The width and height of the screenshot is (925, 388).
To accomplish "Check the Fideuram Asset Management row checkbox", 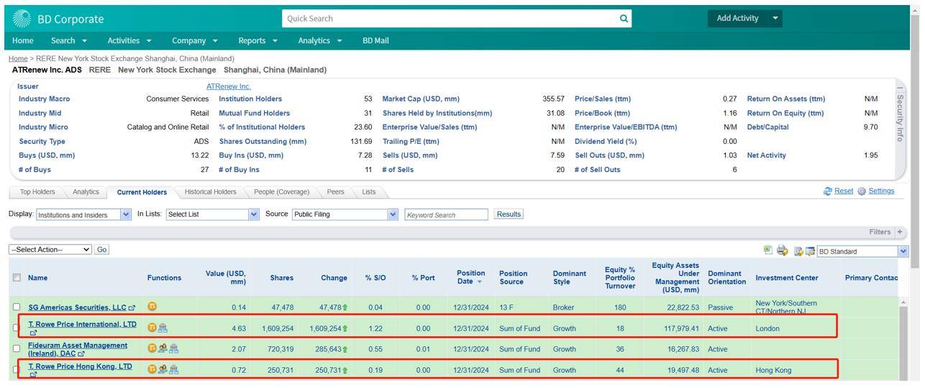I will click(x=17, y=349).
